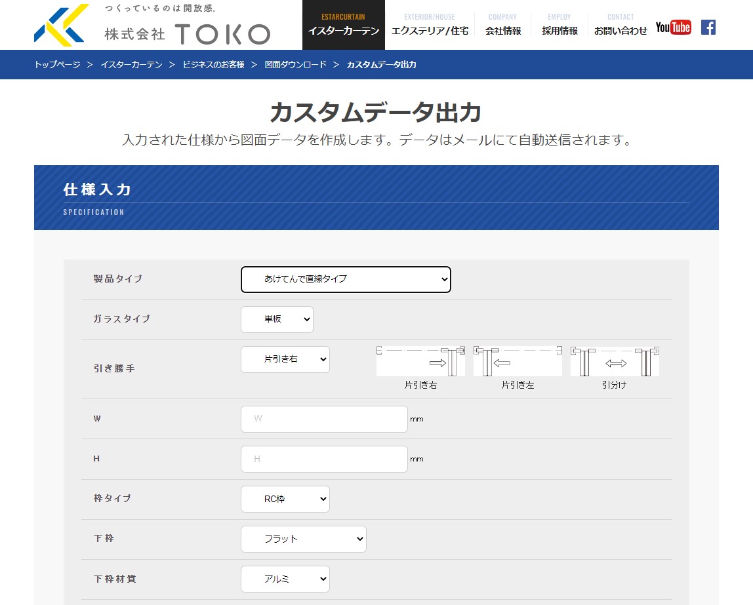Click the 引き勝手 field label
The image size is (753, 605).
pyautogui.click(x=114, y=368)
